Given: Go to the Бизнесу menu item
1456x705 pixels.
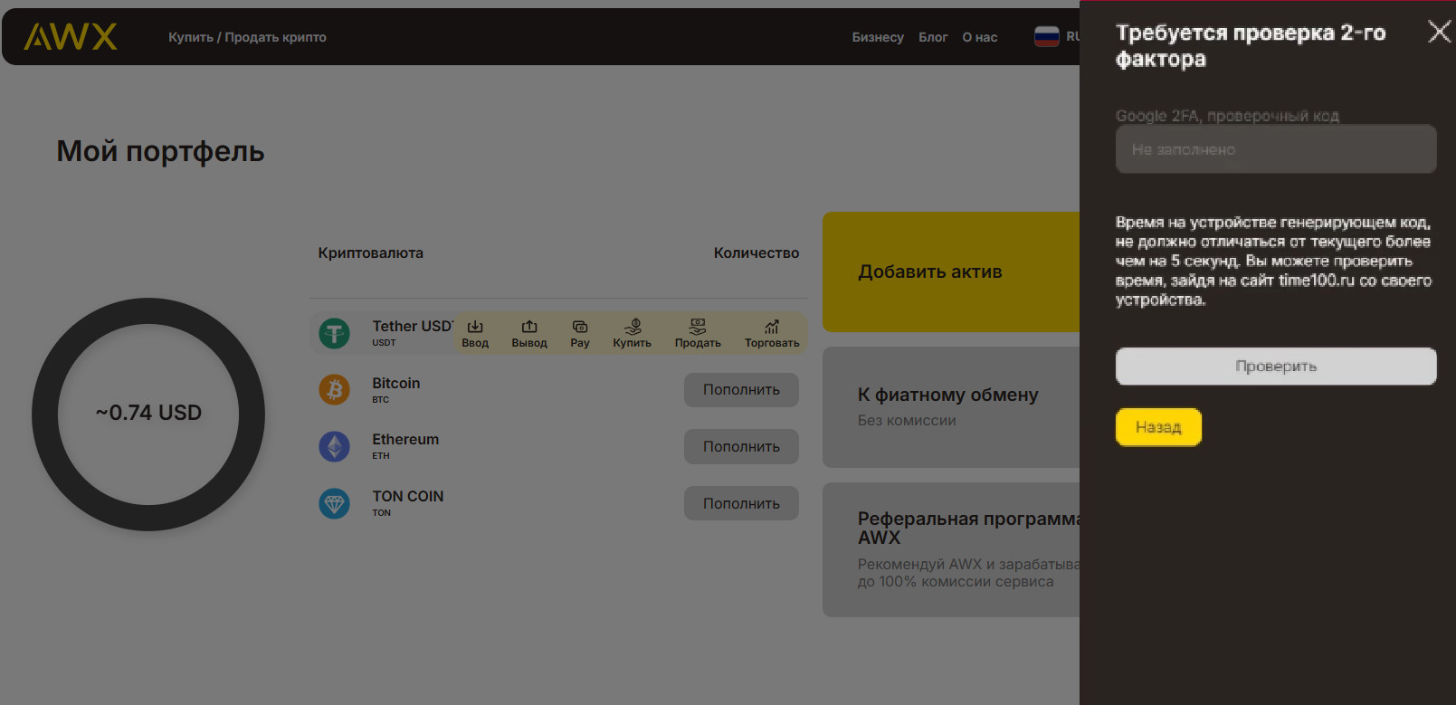Looking at the screenshot, I should pyautogui.click(x=878, y=37).
